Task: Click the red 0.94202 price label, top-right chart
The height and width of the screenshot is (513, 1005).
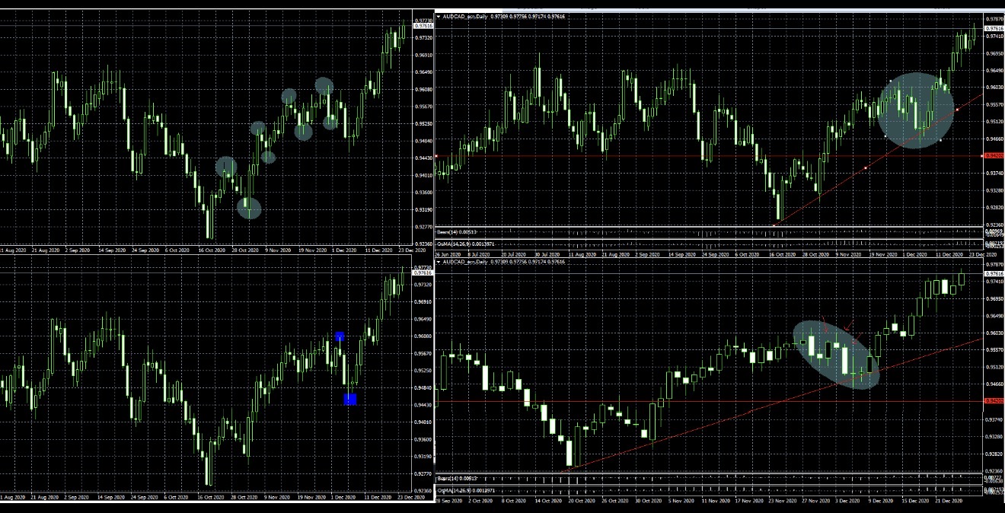Action: click(x=993, y=155)
